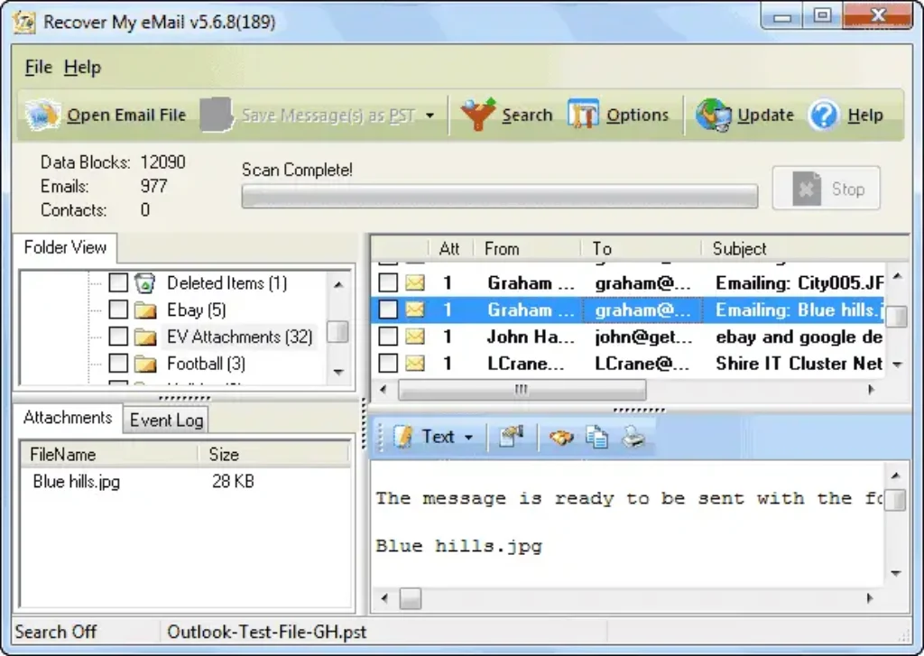Screen dimensions: 924x656
Task: Click the Recover My eMail title bar icon
Action: pos(22,20)
